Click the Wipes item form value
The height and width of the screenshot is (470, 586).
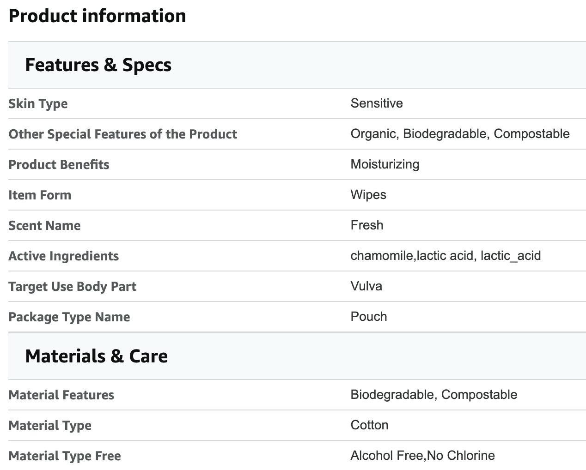point(368,195)
